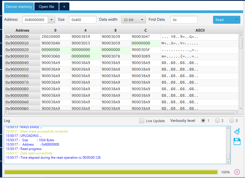Screen dimensions: 245x178
Task: Select verbosity level 1 radio button
Action: (203, 120)
